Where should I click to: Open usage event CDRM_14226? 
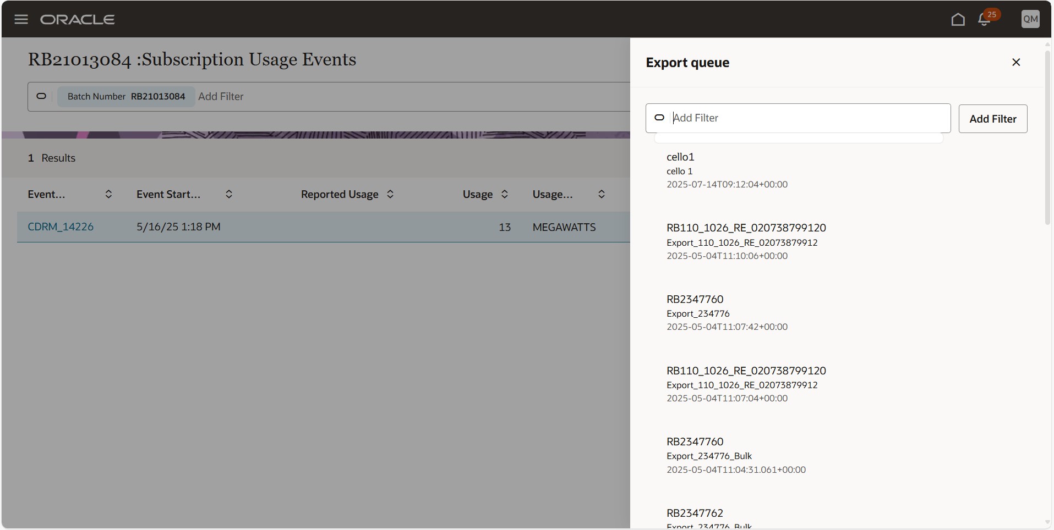pos(61,227)
